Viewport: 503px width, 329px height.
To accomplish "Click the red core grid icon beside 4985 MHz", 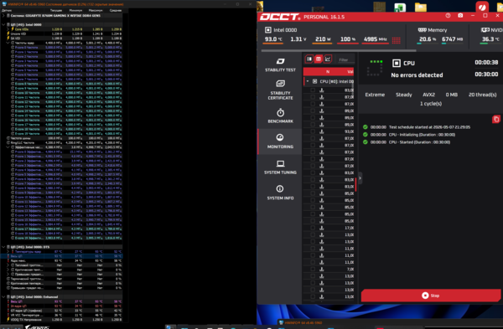I will tap(397, 40).
